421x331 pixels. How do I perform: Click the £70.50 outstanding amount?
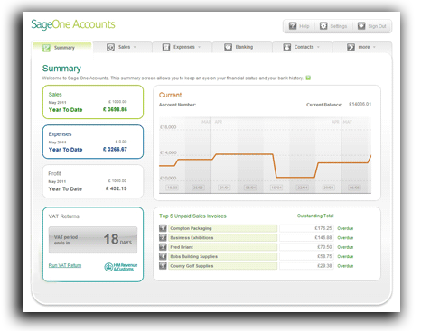pos(324,247)
